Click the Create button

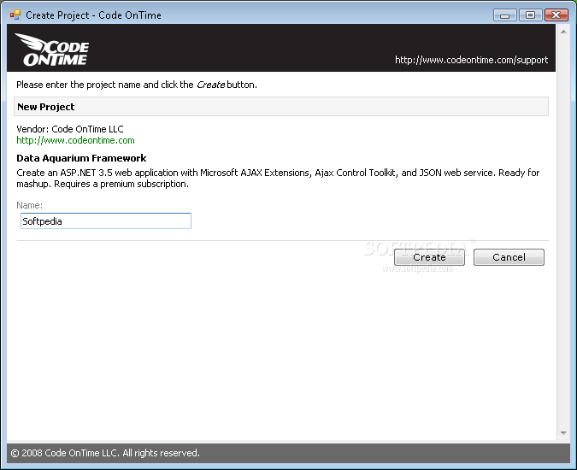tap(429, 257)
